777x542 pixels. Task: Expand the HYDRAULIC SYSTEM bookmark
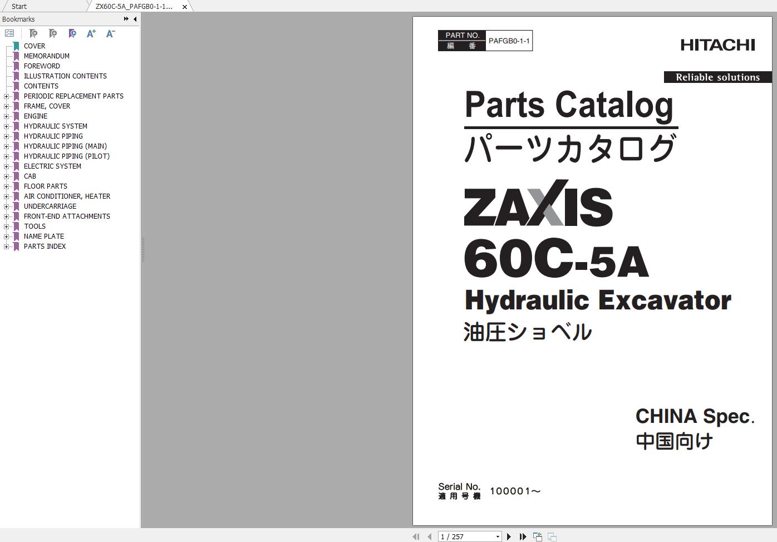(6, 126)
